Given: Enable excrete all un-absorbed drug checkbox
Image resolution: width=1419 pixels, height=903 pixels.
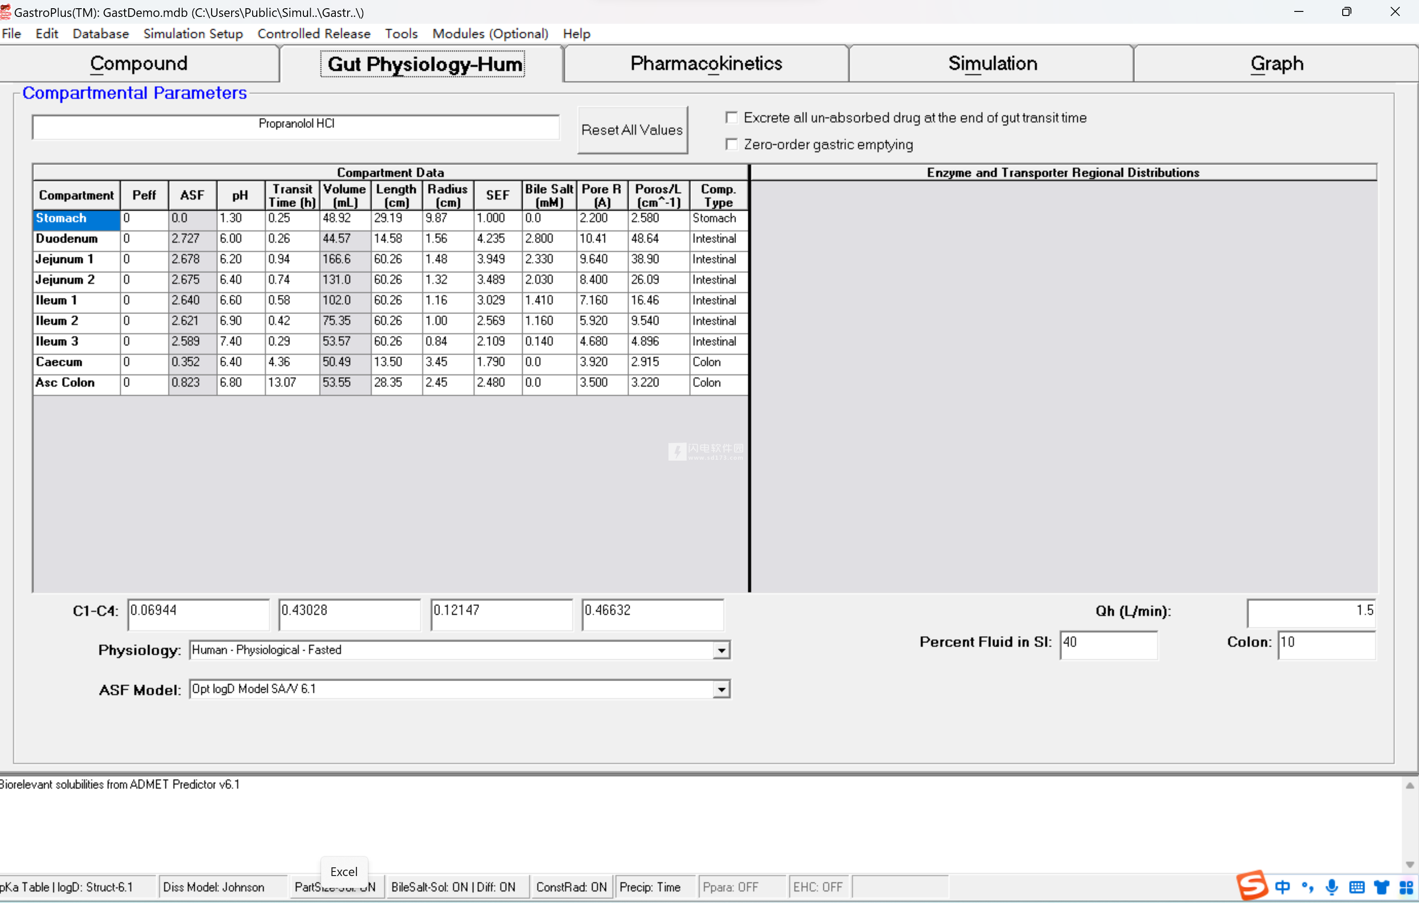Looking at the screenshot, I should click(731, 117).
